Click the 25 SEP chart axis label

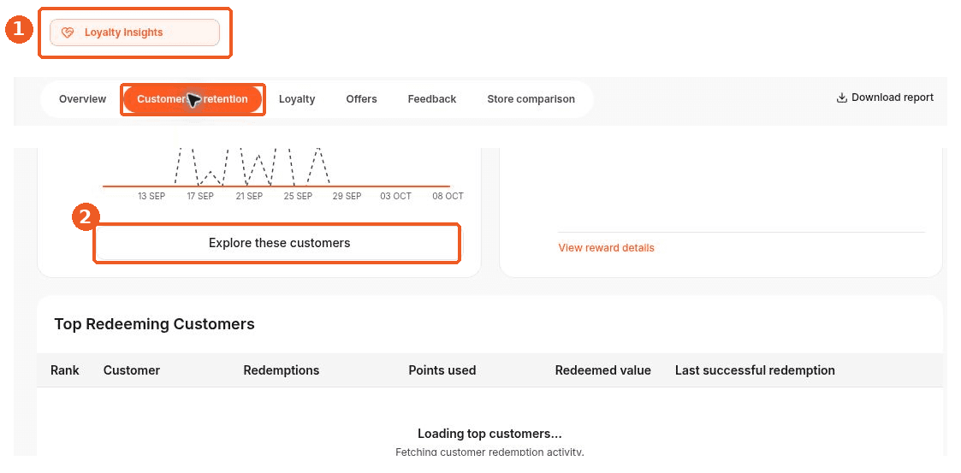(x=298, y=197)
